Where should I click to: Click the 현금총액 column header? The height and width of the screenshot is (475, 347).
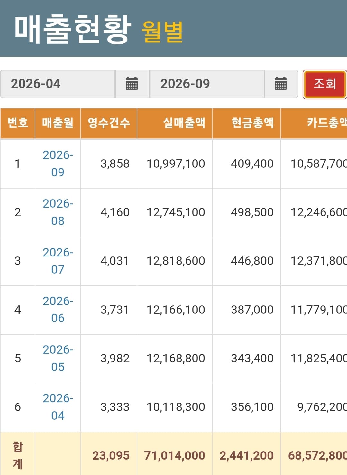246,123
